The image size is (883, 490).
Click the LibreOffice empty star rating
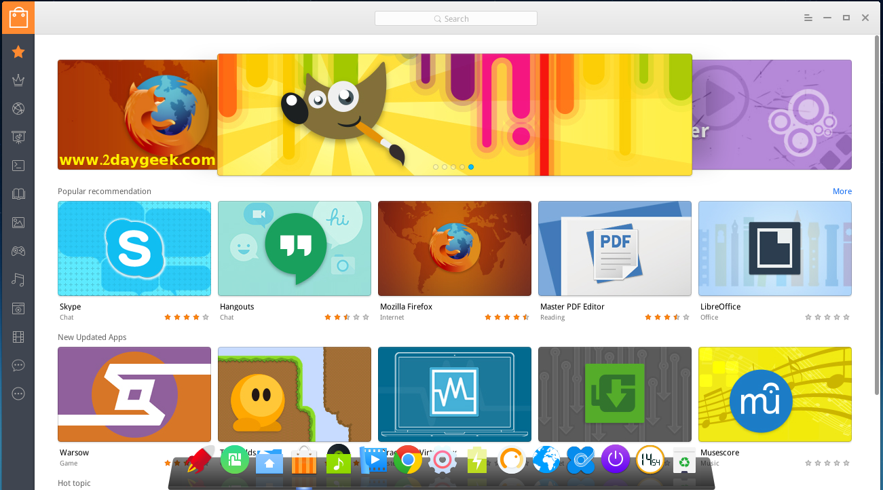827,317
